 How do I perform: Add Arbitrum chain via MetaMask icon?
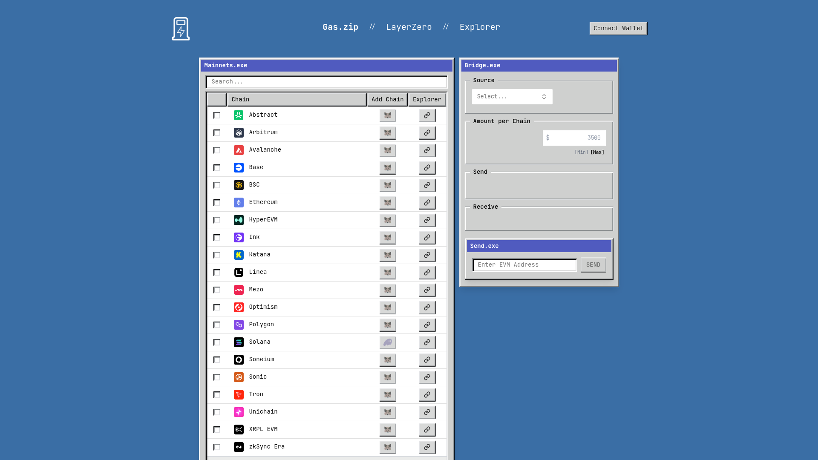(388, 133)
